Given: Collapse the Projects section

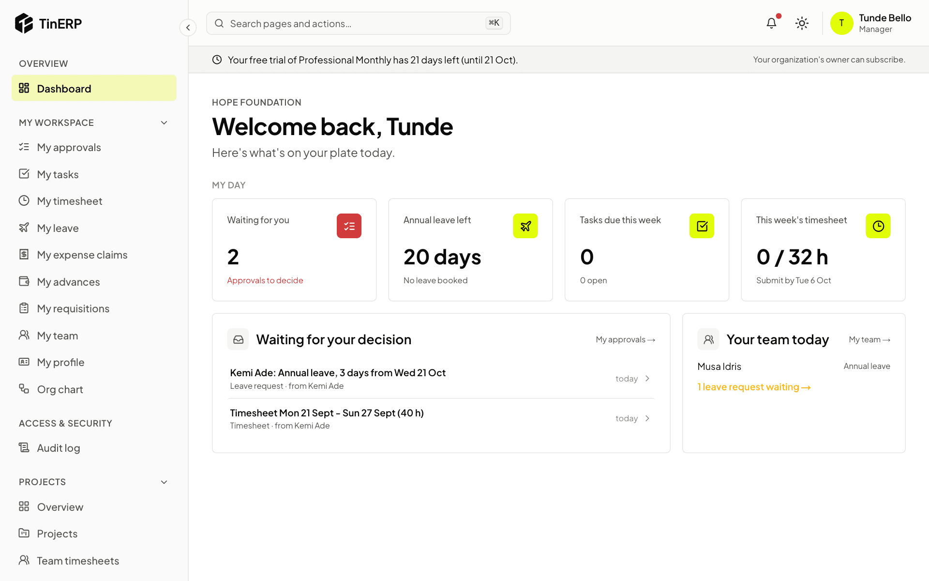Looking at the screenshot, I should (164, 482).
